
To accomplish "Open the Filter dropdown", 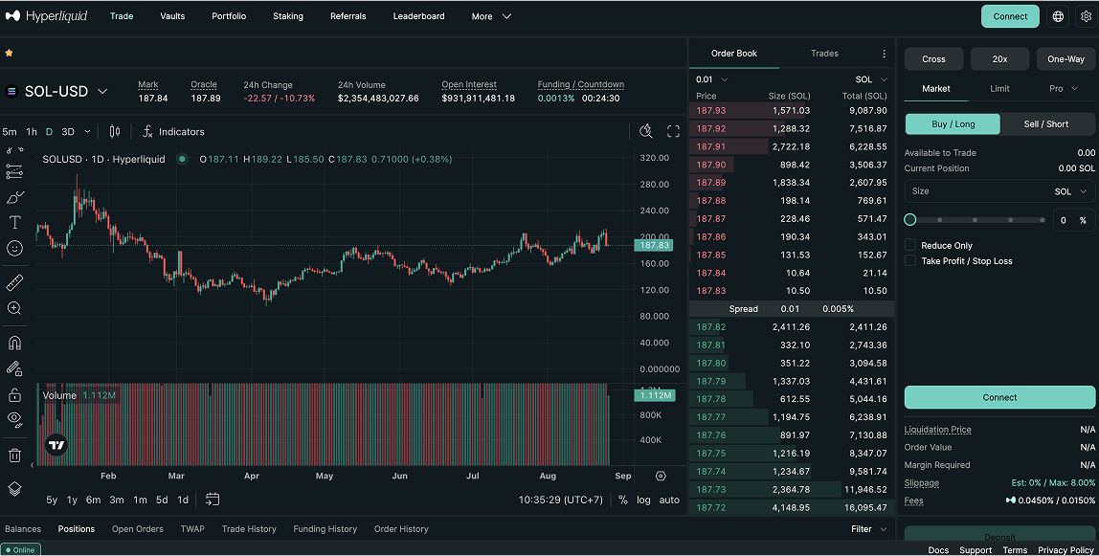I will pos(869,529).
